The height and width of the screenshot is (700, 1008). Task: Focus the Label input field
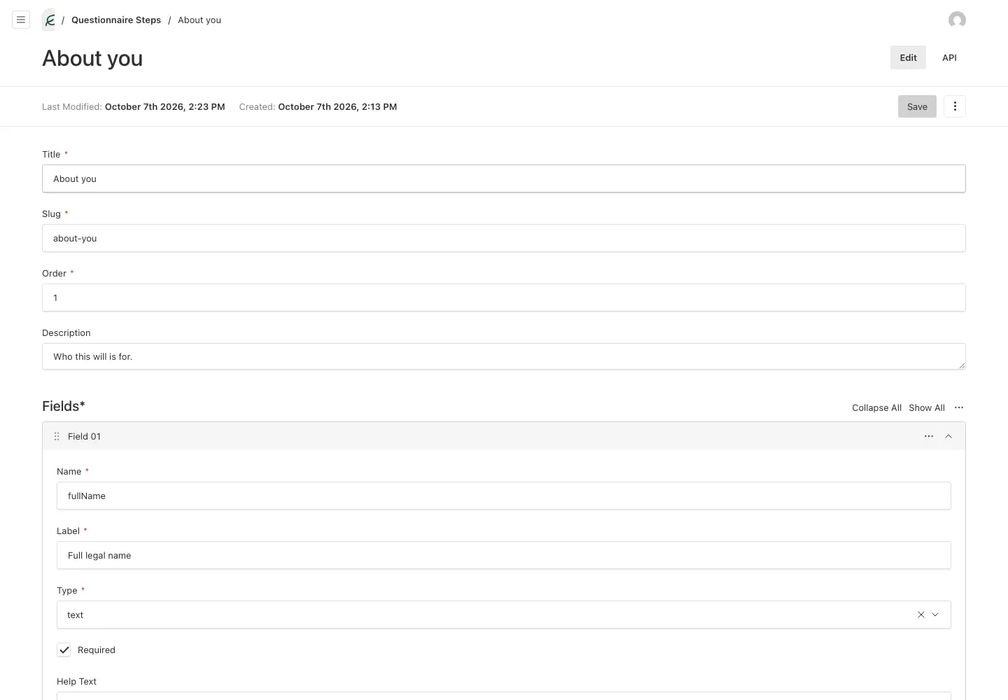point(504,555)
